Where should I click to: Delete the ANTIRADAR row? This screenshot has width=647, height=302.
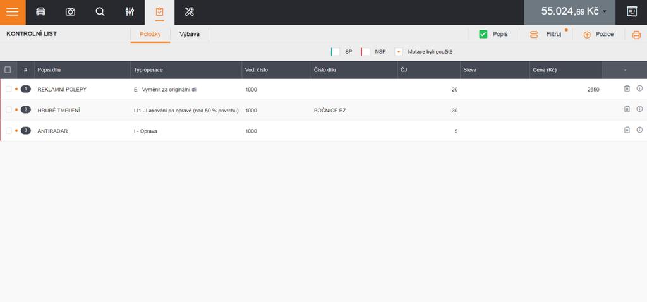pos(627,130)
